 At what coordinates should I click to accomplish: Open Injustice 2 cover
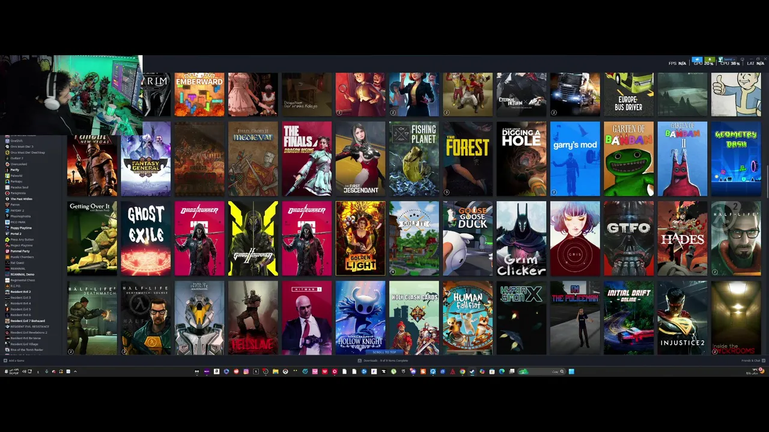click(682, 318)
